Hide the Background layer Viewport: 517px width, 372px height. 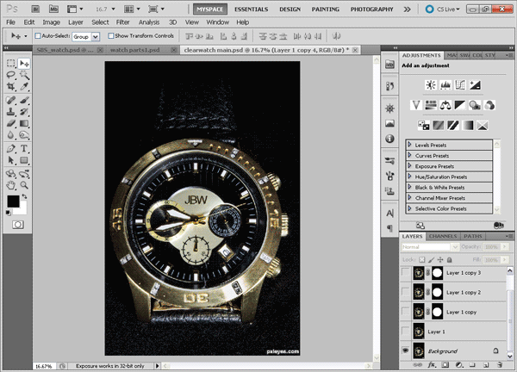tap(405, 350)
